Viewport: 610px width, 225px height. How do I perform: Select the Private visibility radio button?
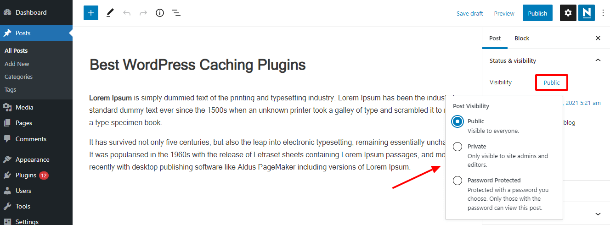[x=457, y=147]
